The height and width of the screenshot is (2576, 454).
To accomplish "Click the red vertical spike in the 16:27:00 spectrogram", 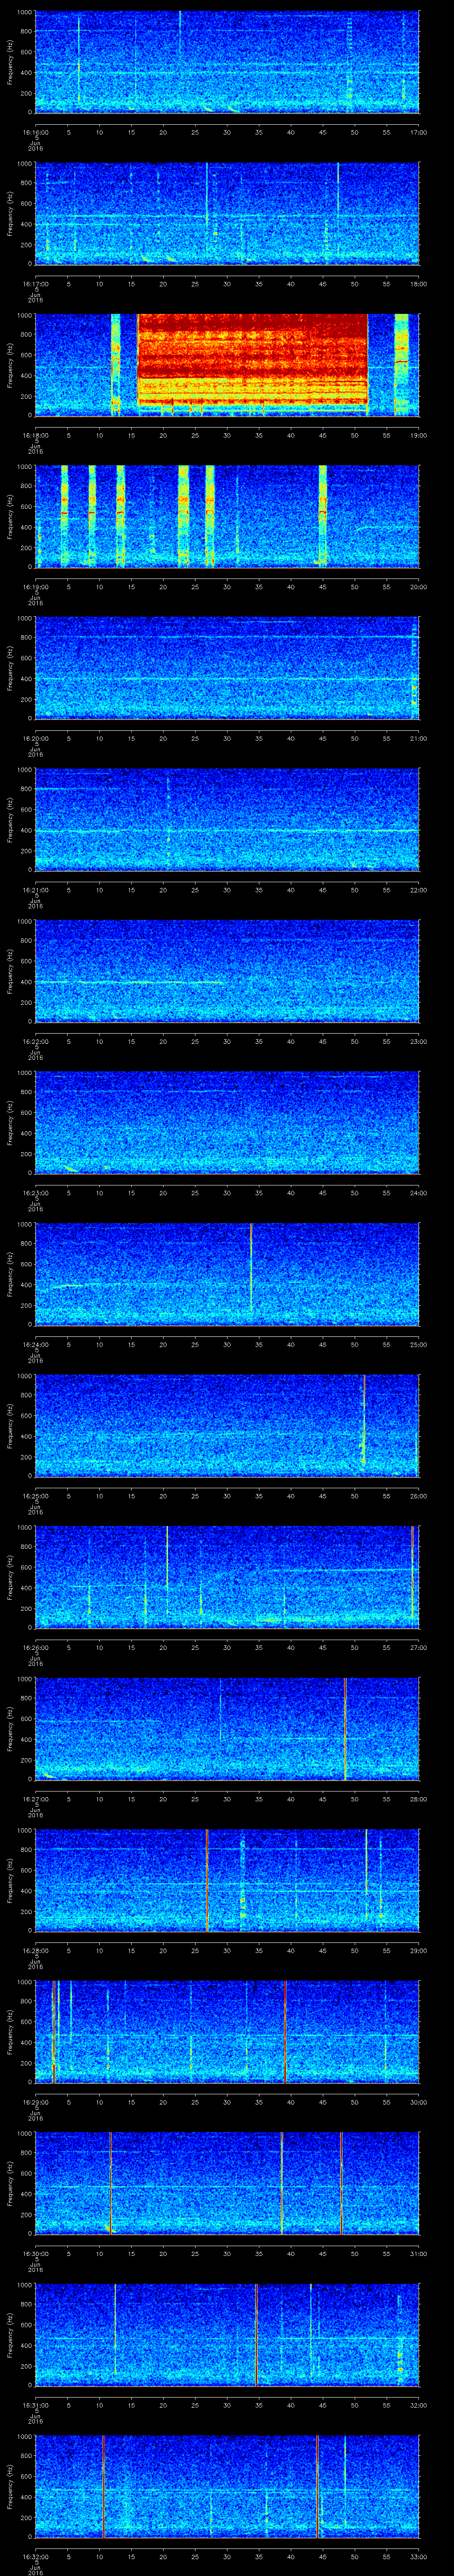I will pyautogui.click(x=345, y=1728).
